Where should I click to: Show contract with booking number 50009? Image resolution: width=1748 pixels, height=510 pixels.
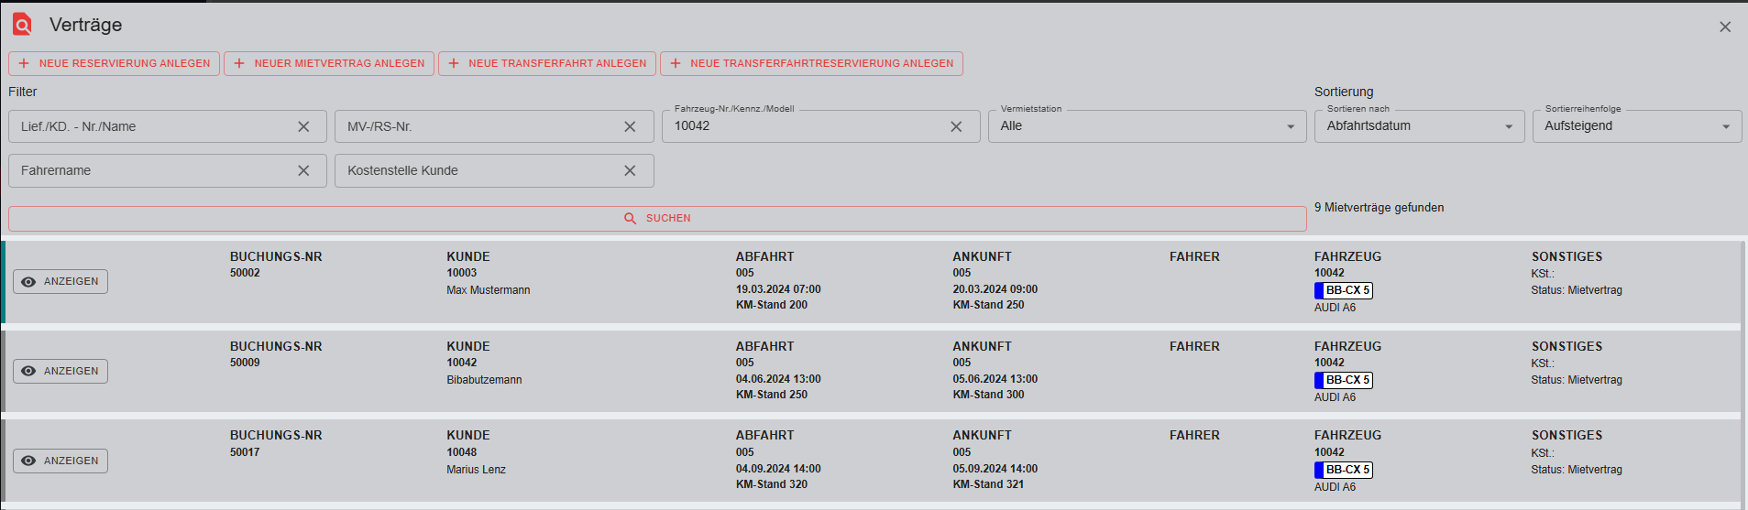coord(60,372)
